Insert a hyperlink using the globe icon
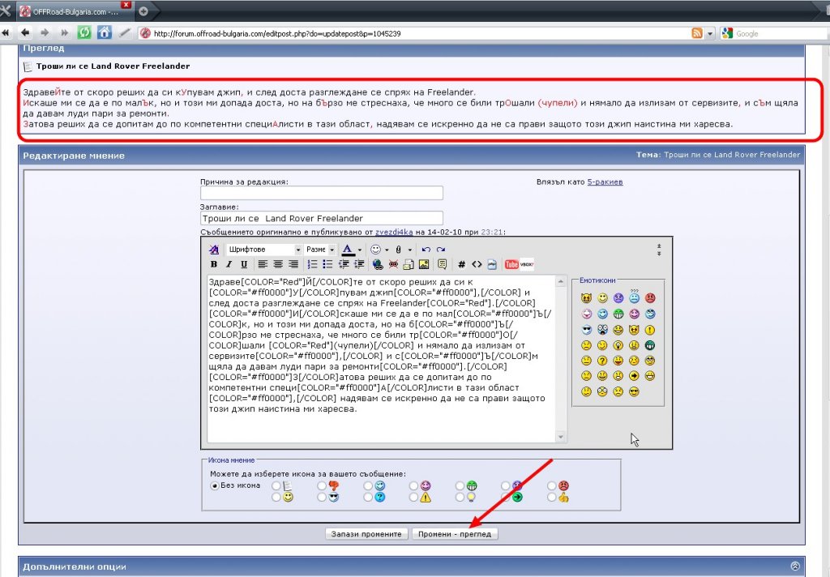 pos(378,264)
